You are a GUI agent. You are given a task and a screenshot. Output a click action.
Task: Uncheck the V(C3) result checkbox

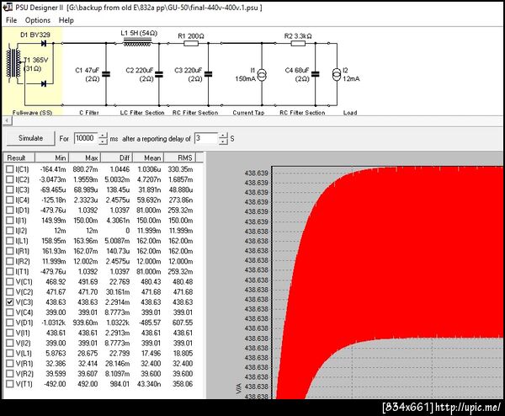click(x=10, y=302)
